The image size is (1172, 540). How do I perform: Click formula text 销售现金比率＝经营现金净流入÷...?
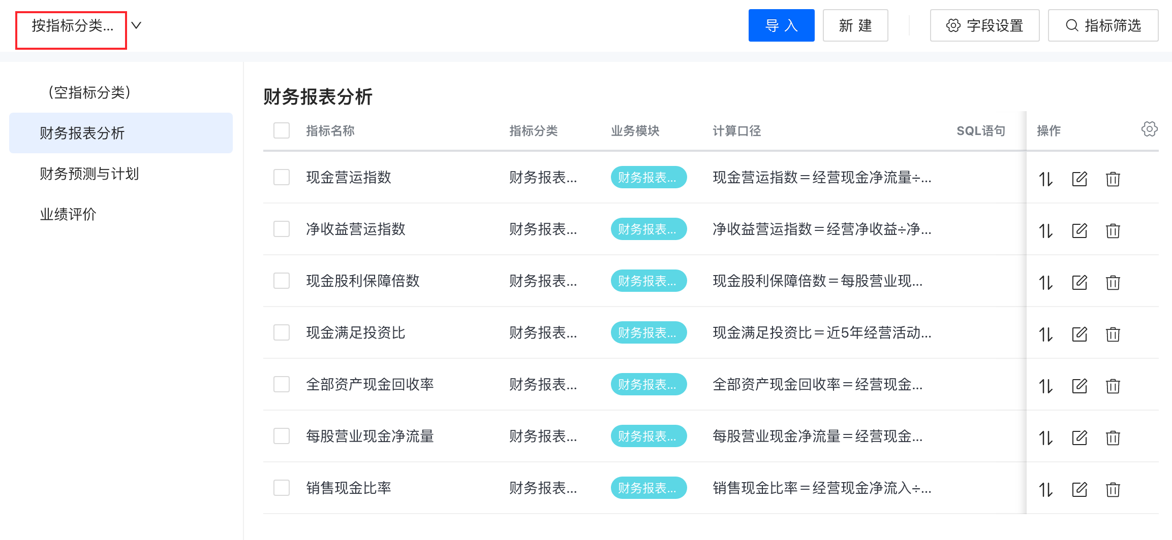click(822, 488)
